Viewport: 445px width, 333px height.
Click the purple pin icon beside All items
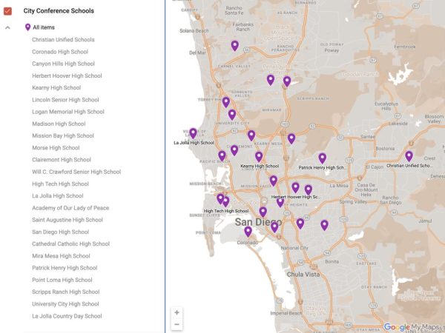[x=27, y=27]
